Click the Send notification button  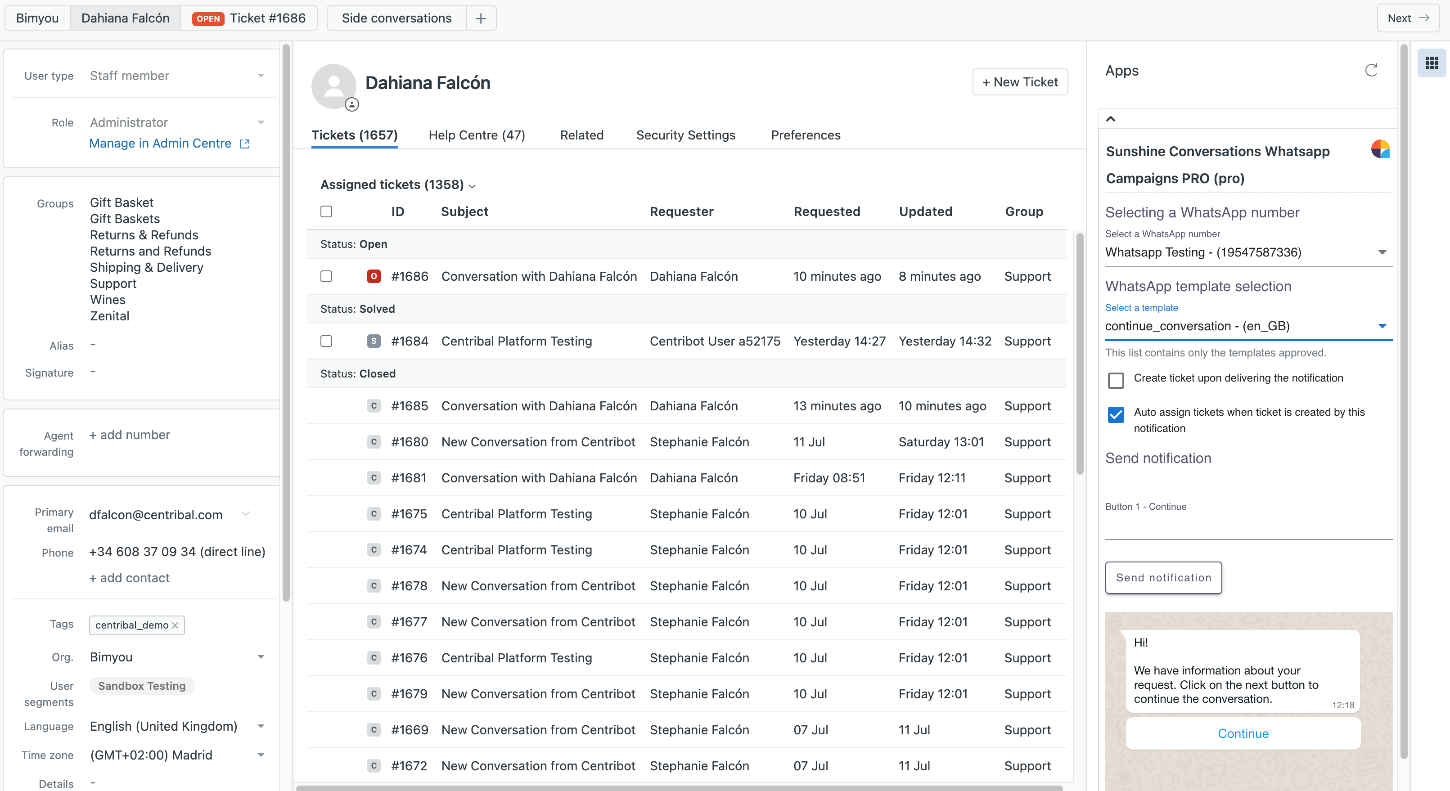[x=1163, y=578]
